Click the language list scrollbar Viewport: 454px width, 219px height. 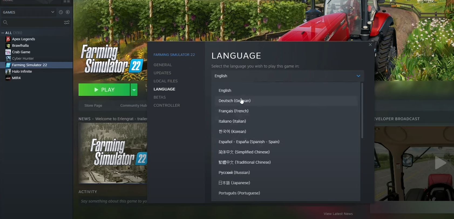click(x=362, y=111)
